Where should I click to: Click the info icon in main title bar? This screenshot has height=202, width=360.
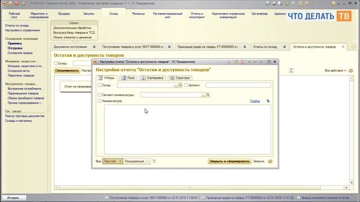[x=334, y=3]
